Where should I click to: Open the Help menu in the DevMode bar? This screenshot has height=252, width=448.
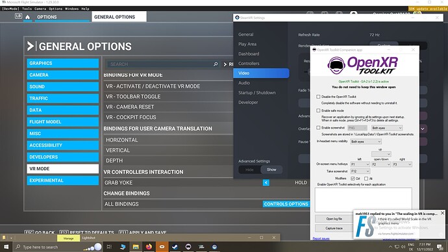tap(85, 9)
